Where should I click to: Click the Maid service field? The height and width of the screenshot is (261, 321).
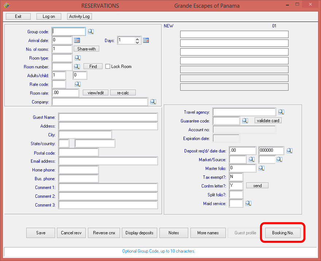pyautogui.click(x=236, y=203)
